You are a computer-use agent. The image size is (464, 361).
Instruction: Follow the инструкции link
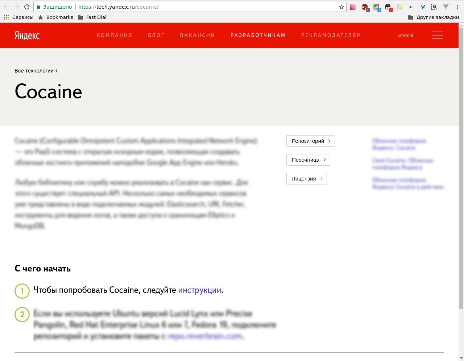[200, 290]
